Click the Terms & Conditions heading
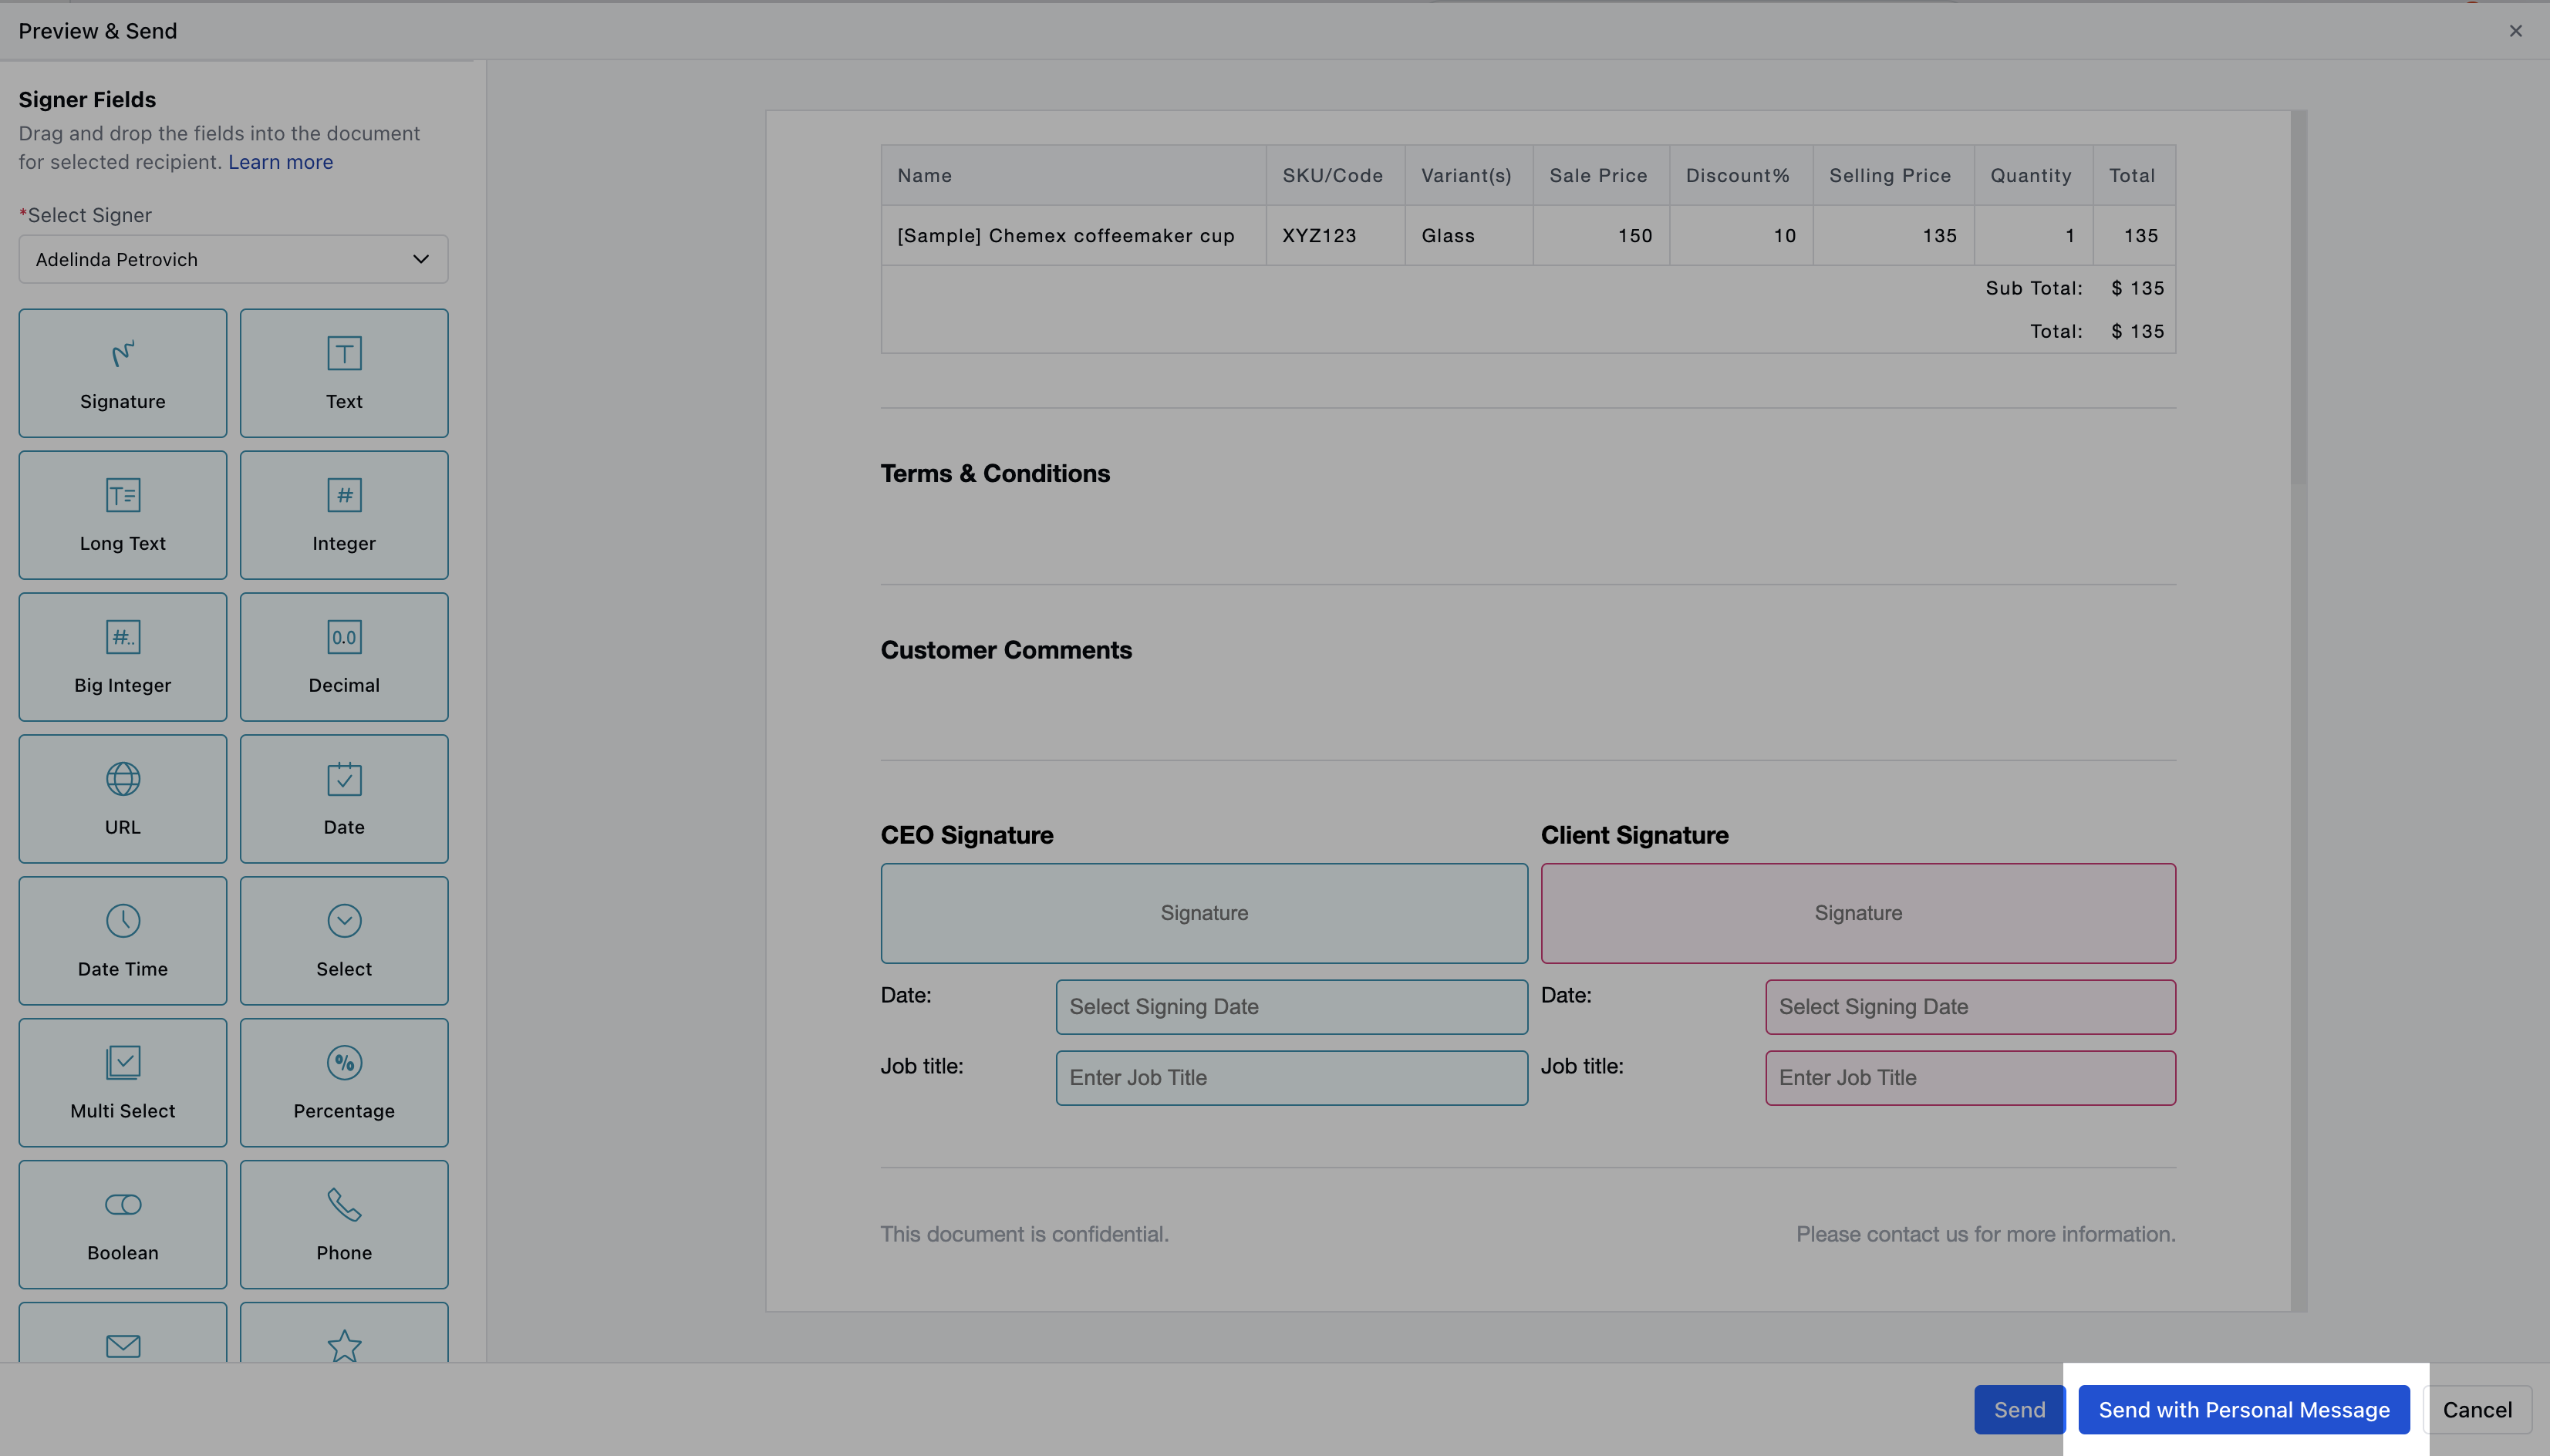 coord(995,474)
